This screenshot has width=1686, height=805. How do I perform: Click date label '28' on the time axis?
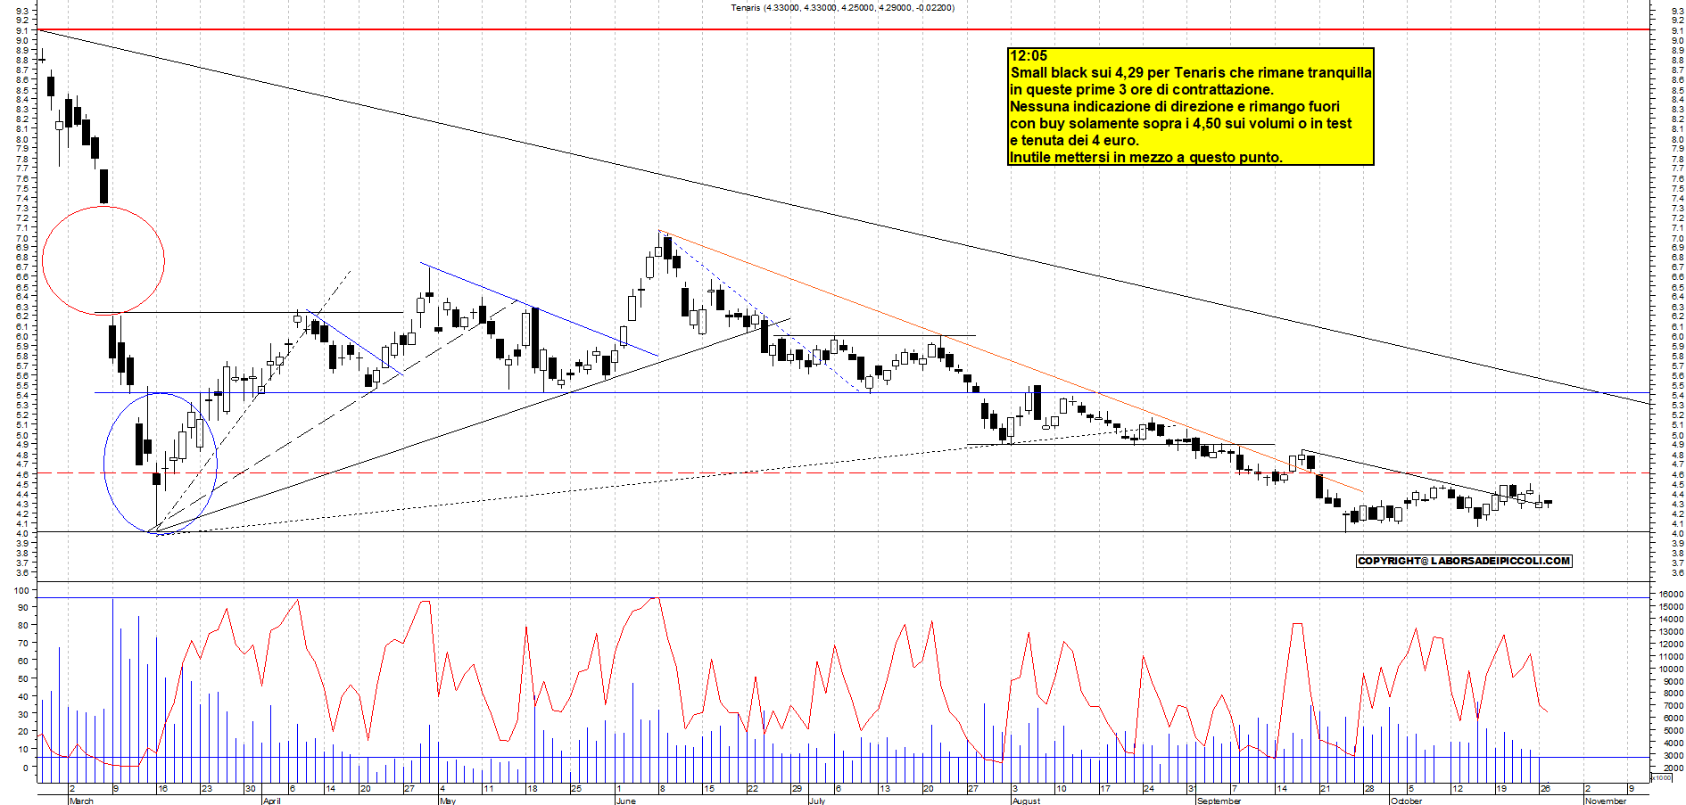click(x=1369, y=789)
